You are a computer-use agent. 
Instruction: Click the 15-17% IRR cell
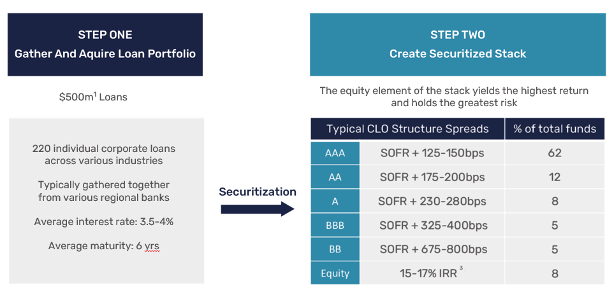(x=432, y=273)
